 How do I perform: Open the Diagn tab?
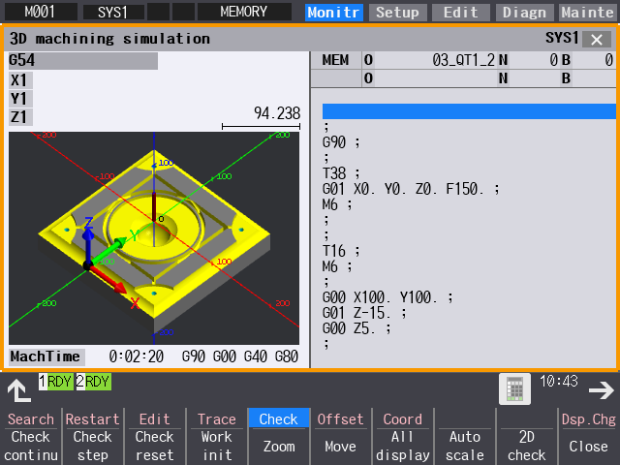point(526,13)
